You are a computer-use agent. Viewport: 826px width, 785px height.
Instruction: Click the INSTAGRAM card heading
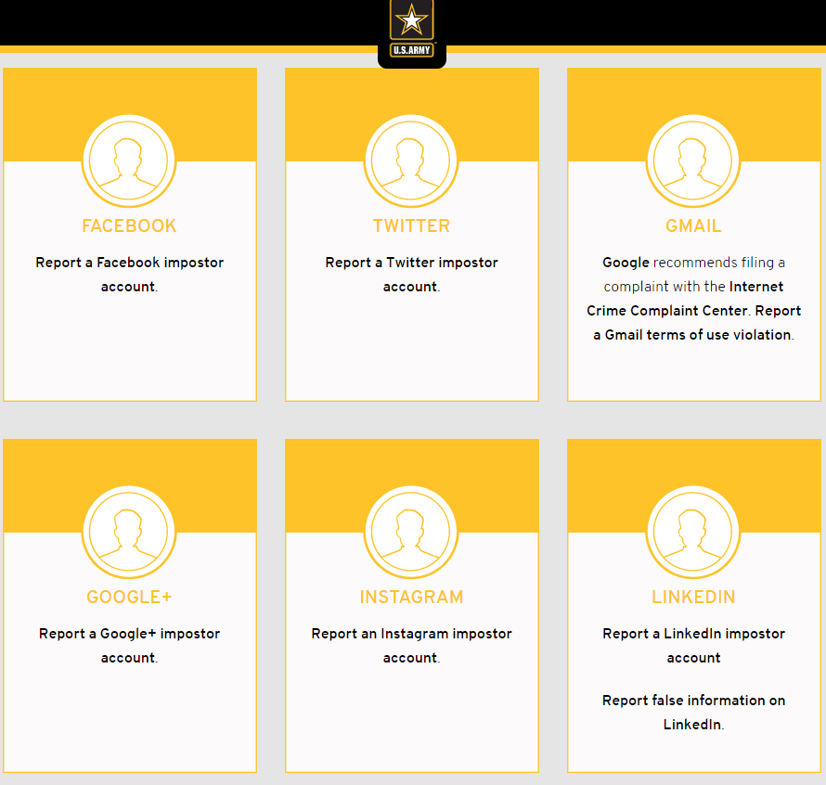tap(411, 597)
